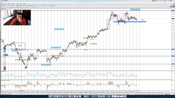Viewport: 175px width, 98px height.
Task: Pick pink color in Epic Pen palette
Action: [4, 69]
